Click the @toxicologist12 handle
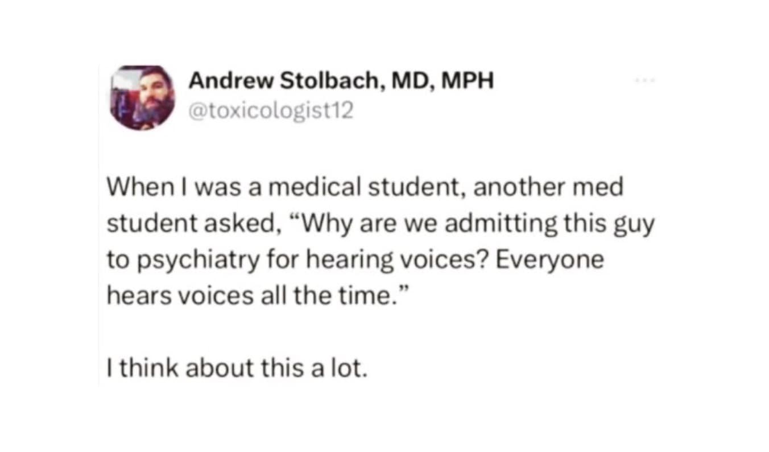This screenshot has width=769, height=452. coord(271,110)
